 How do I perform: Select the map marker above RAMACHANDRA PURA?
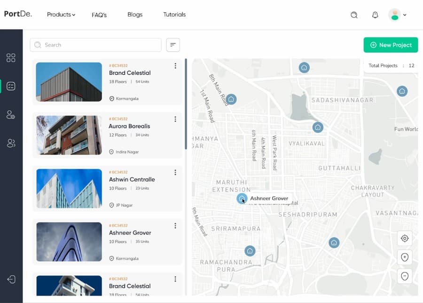tap(250, 251)
